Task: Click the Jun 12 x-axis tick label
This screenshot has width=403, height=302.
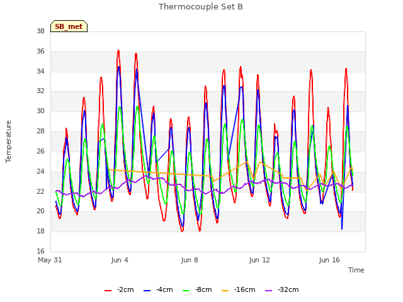Action: (259, 260)
